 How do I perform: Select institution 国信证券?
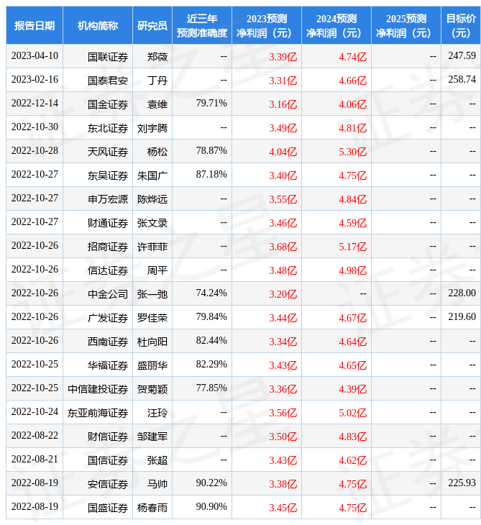click(108, 460)
